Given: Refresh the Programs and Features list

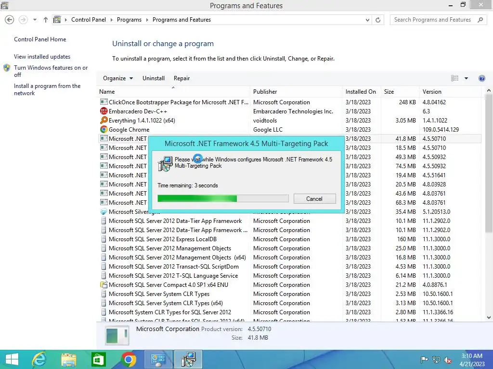Looking at the screenshot, I should click(378, 20).
